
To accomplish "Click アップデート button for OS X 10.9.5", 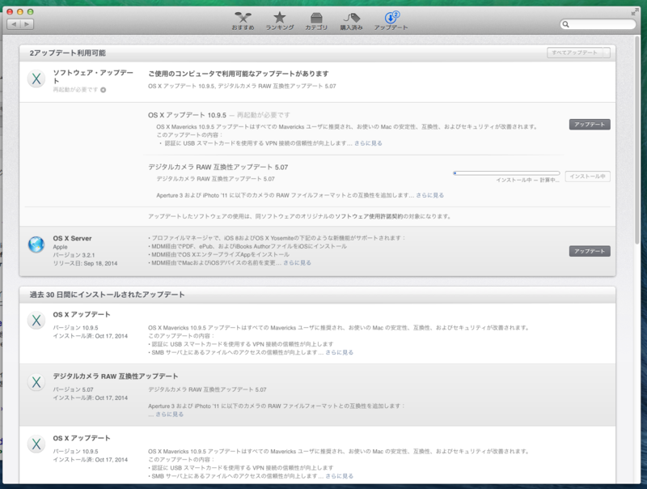I will coord(590,125).
